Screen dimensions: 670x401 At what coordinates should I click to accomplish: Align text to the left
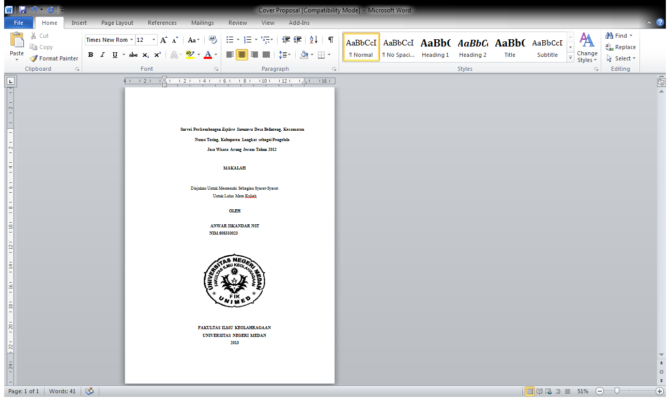coord(230,55)
